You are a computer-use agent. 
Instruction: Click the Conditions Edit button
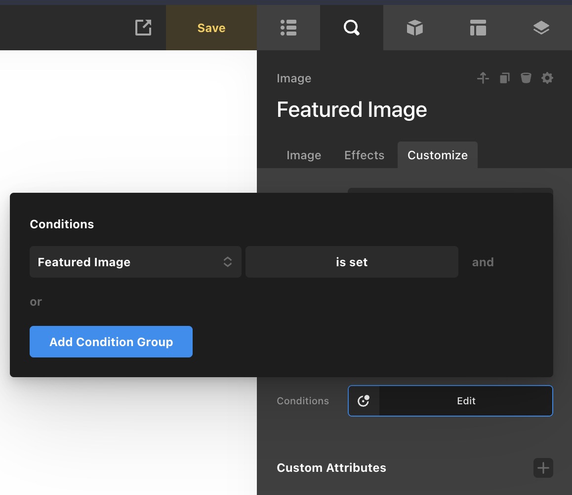click(x=465, y=401)
